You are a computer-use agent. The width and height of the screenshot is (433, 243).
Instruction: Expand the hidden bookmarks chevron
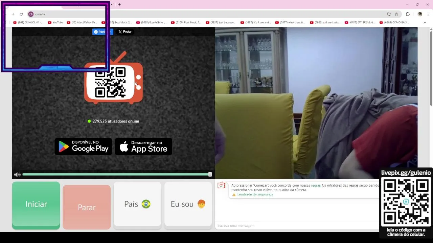click(425, 23)
